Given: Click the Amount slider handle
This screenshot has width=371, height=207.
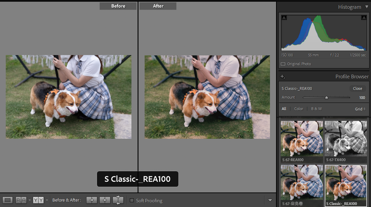Looking at the screenshot, I should click(326, 98).
